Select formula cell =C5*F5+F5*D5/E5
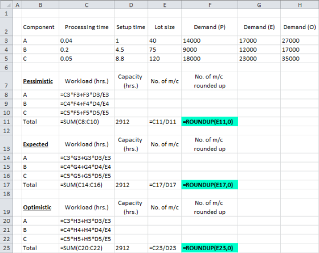Screen dimensions: 319x253 coord(87,113)
